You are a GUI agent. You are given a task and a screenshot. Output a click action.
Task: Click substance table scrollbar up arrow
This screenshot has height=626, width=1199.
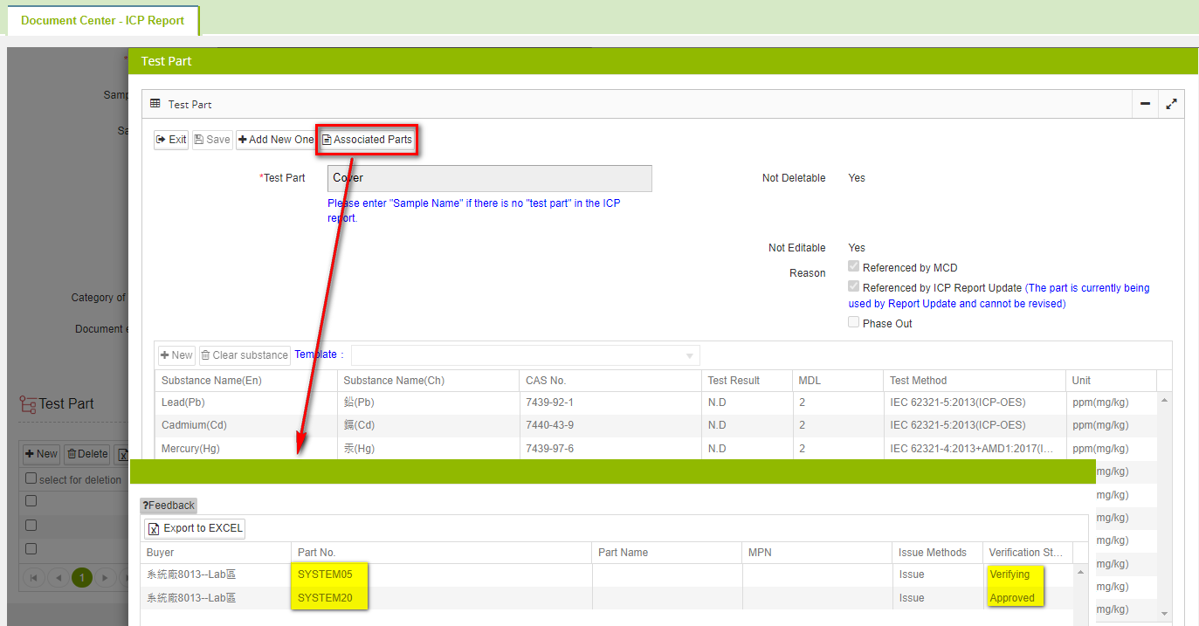point(1164,400)
